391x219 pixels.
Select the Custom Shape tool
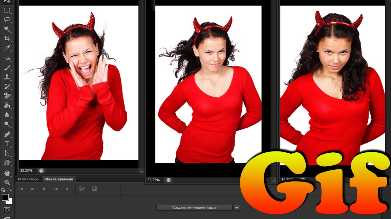(x=7, y=162)
